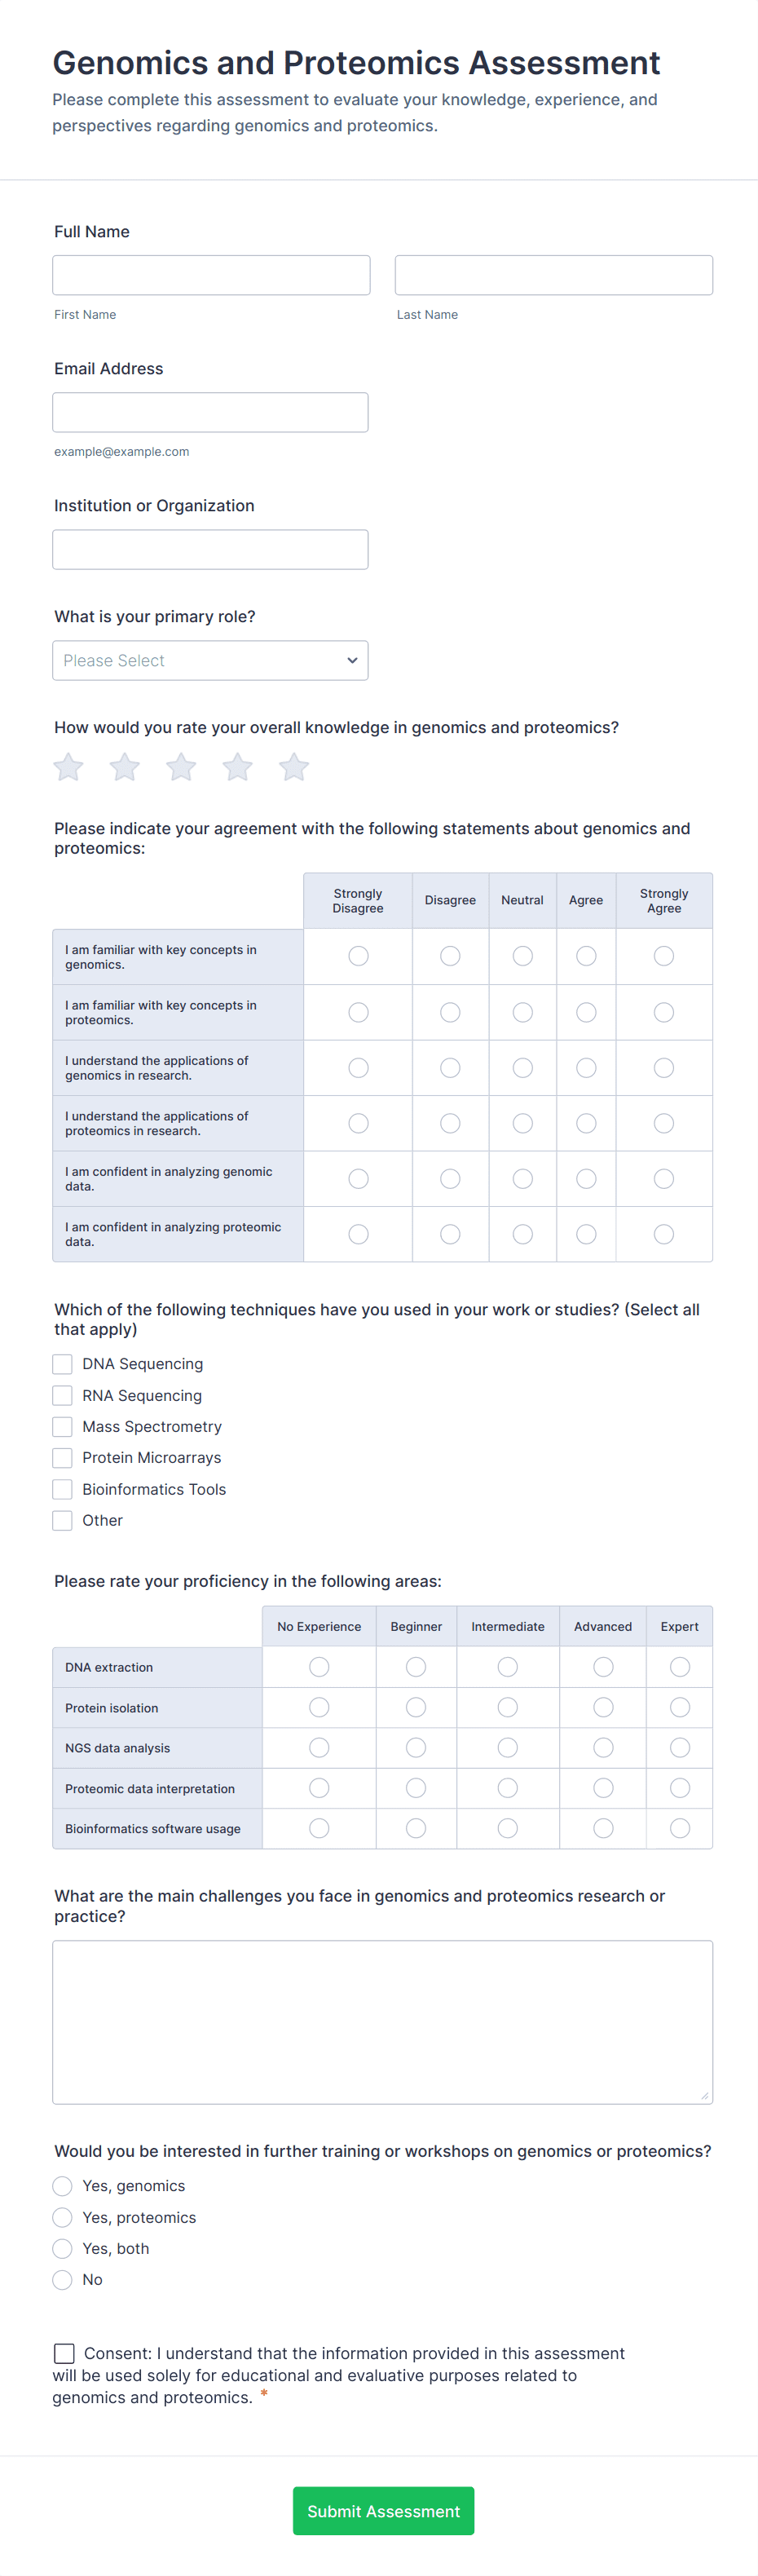Submit the assessment form
The height and width of the screenshot is (2576, 758).
pos(383,2511)
